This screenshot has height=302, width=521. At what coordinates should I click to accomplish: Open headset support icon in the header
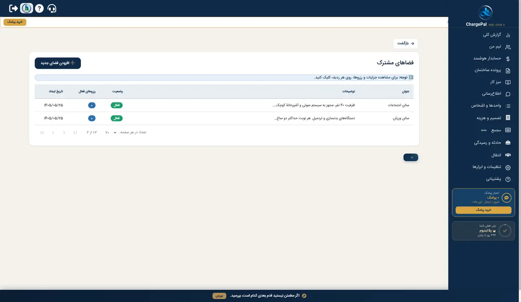pos(52,8)
